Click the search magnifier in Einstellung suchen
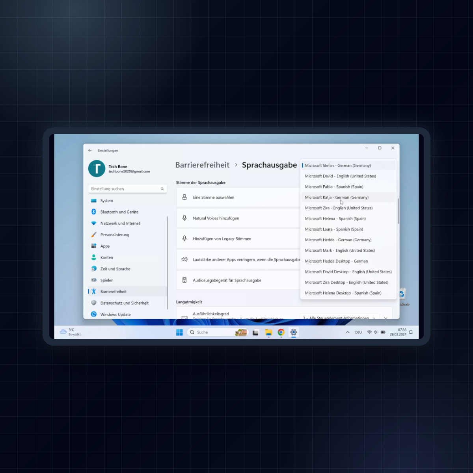Image resolution: width=473 pixels, height=473 pixels. point(162,189)
